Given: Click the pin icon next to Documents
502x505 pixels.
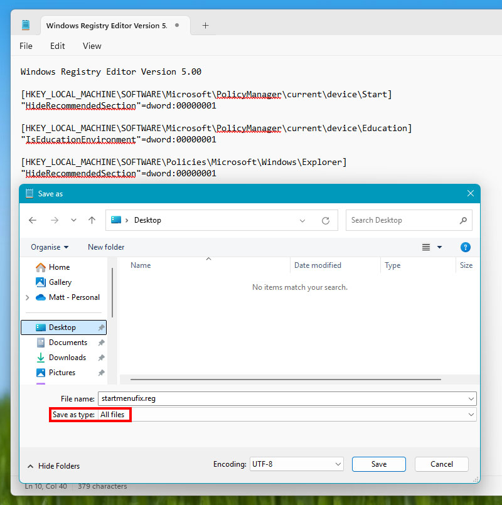Looking at the screenshot, I should (101, 343).
